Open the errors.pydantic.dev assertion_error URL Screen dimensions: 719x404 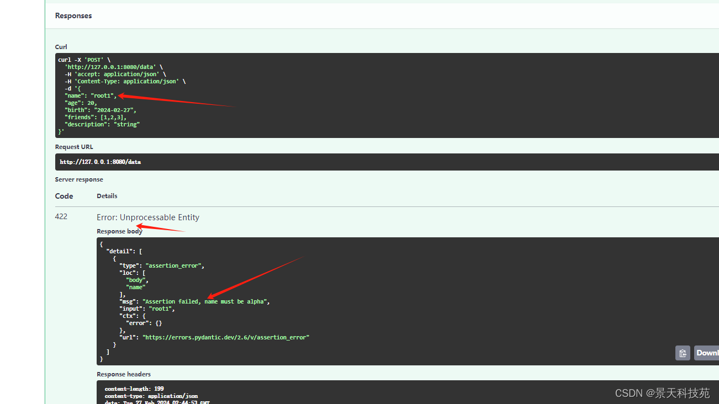(x=226, y=337)
